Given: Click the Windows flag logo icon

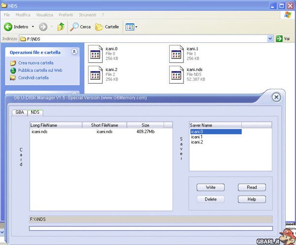Looking at the screenshot, I should click(x=288, y=15).
